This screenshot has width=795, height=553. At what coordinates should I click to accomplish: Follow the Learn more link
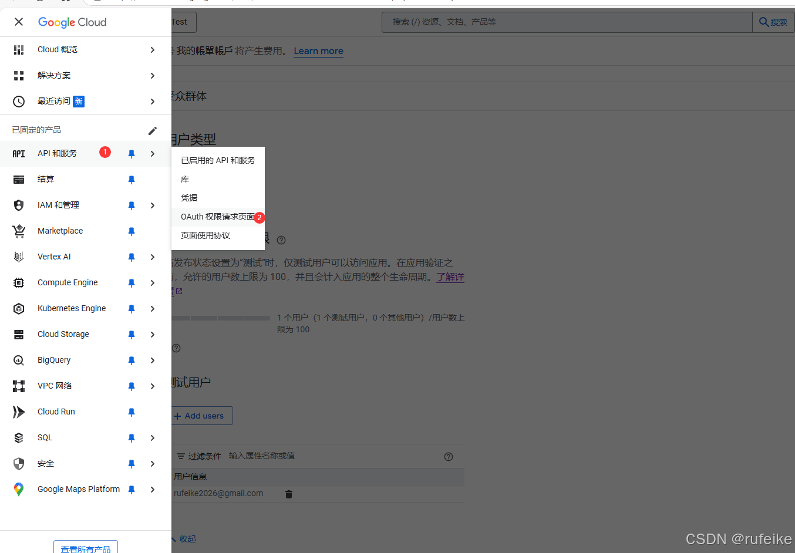tap(319, 51)
